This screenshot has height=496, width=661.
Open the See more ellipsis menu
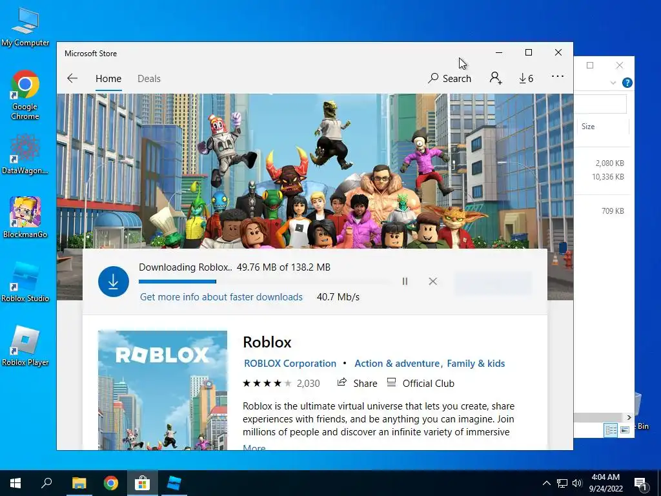coord(557,76)
